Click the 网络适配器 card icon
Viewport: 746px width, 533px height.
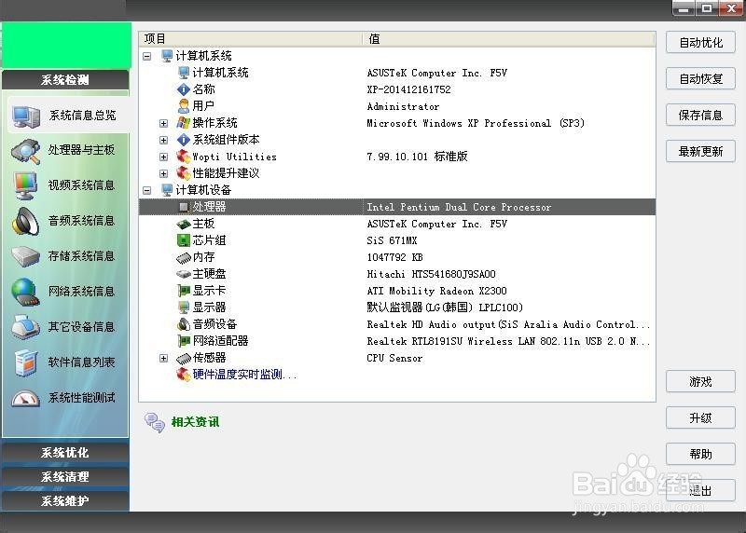[x=183, y=341]
